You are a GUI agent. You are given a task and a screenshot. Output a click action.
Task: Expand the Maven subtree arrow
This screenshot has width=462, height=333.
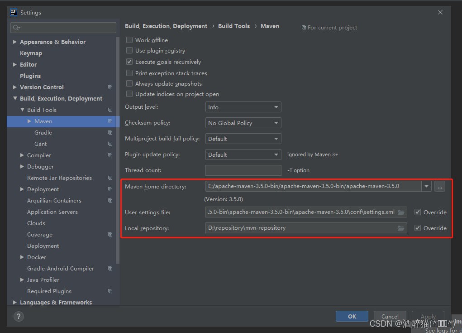point(29,121)
